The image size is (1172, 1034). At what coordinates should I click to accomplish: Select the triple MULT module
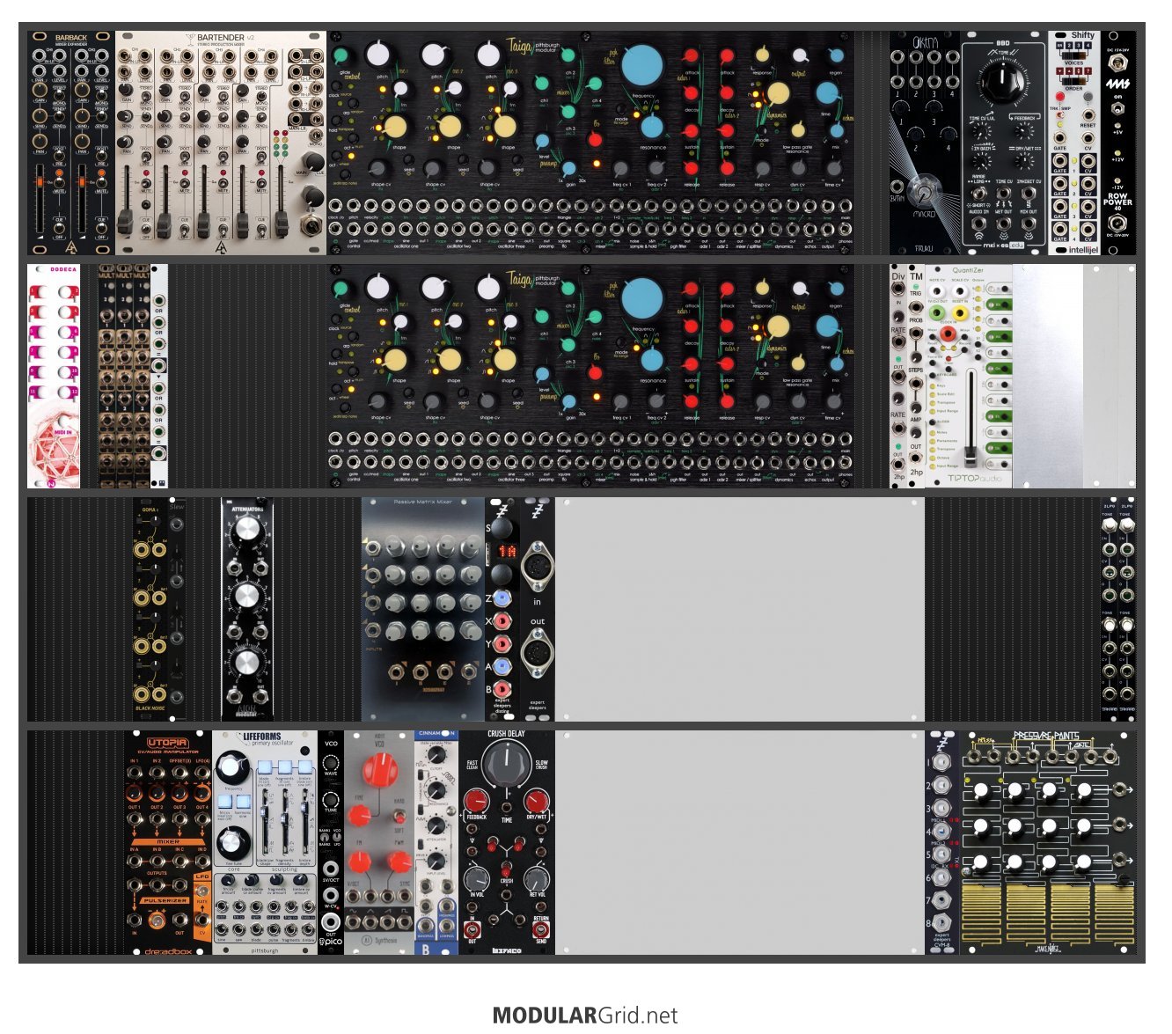[124, 376]
